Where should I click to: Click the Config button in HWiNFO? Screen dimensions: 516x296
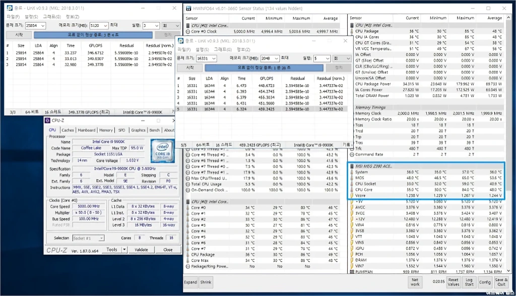click(485, 282)
